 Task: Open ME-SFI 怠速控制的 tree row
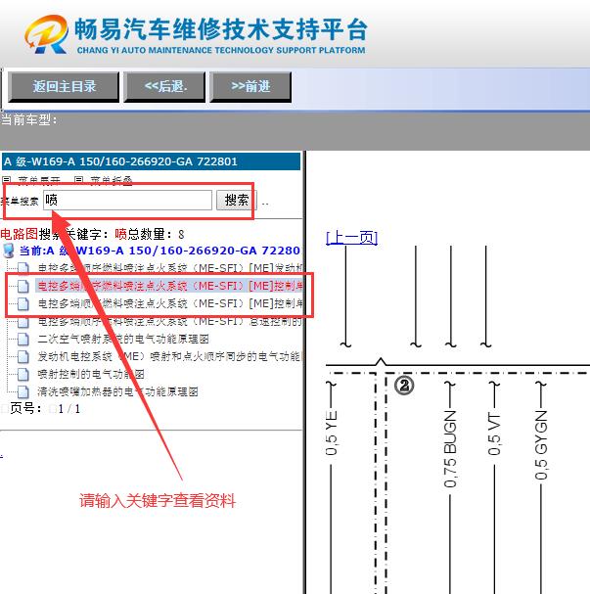coord(169,321)
